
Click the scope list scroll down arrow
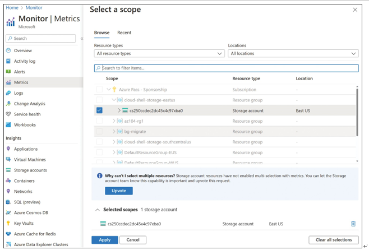pos(357,161)
